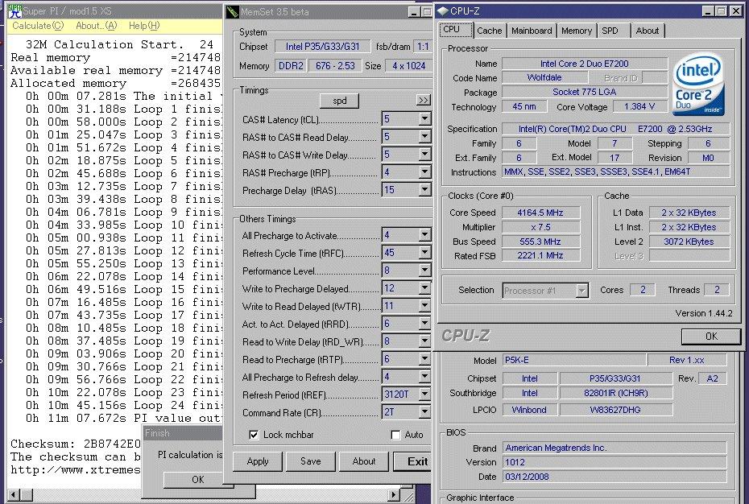Switch to the SPD tab in CPU-Z
This screenshot has width=749, height=504.
(613, 31)
